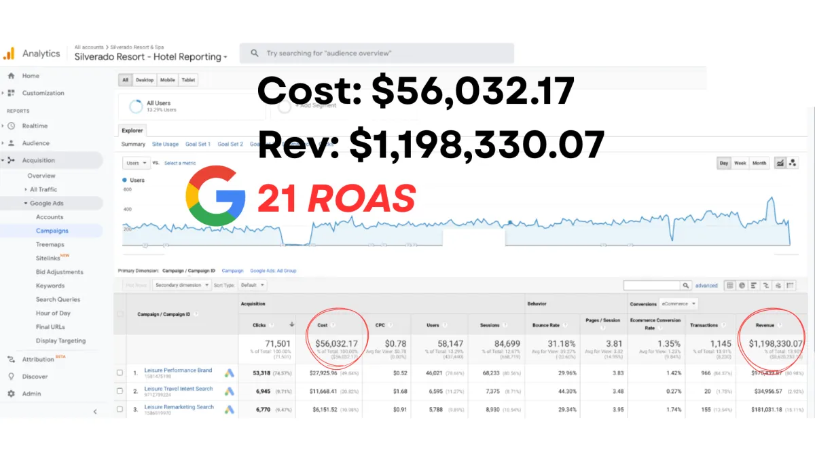
Task: Switch to the Goal Set 2 sub-tab
Action: pyautogui.click(x=230, y=144)
